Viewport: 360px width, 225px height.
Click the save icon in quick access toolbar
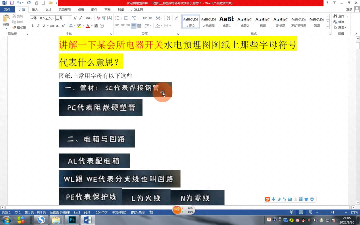[x=12, y=3]
